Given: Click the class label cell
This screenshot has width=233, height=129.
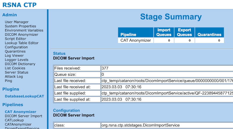Looking at the screenshot, I should (77, 125).
